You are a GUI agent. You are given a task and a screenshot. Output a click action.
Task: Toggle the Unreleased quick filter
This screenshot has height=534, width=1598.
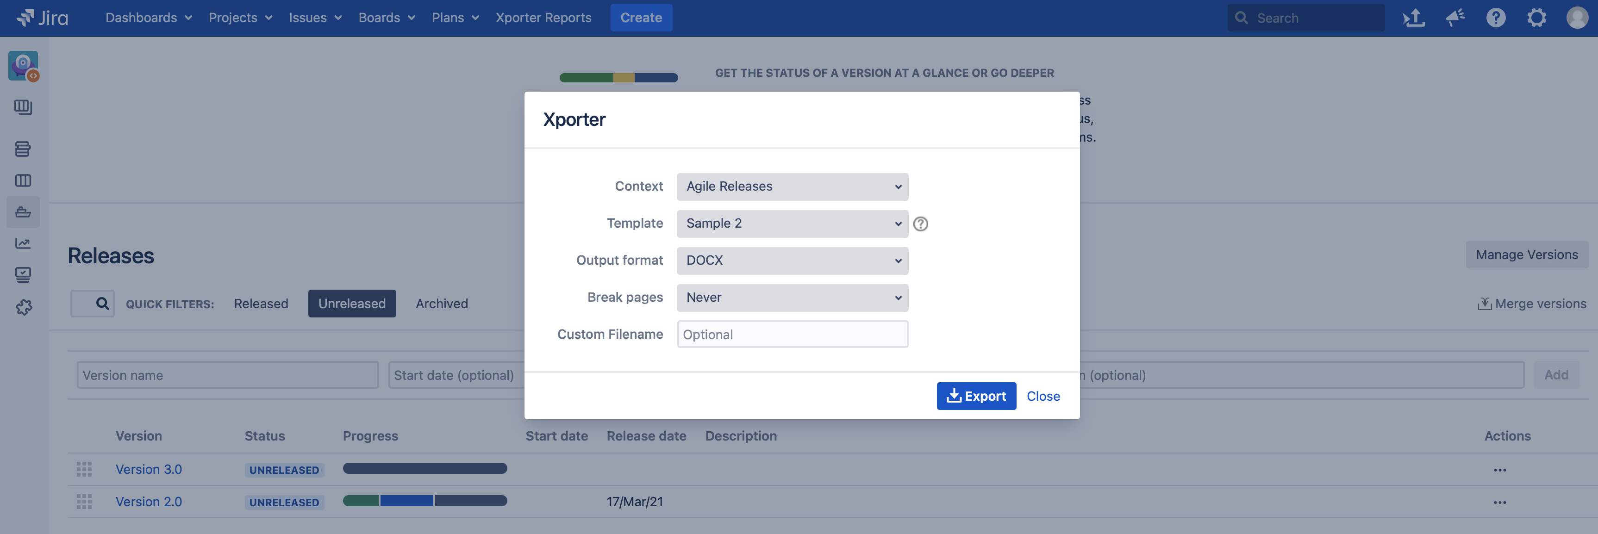pyautogui.click(x=352, y=303)
